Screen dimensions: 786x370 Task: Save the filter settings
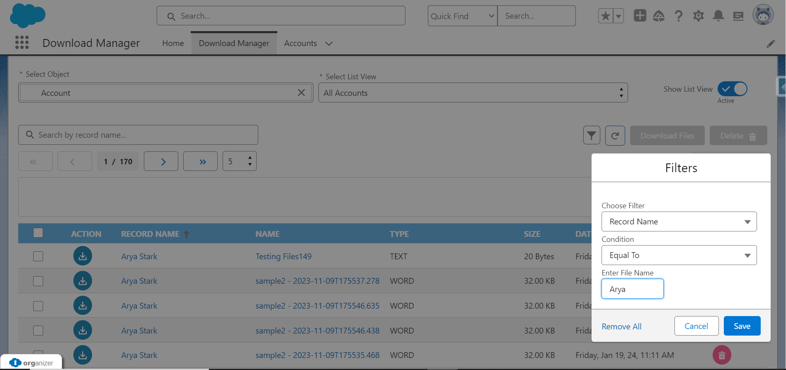click(x=742, y=326)
